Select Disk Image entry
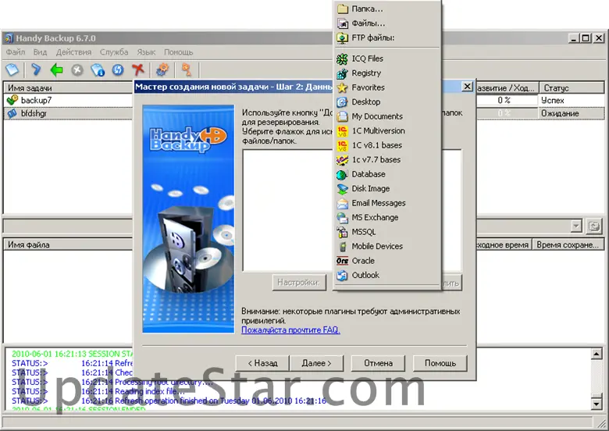This screenshot has height=431, width=609. (387, 188)
